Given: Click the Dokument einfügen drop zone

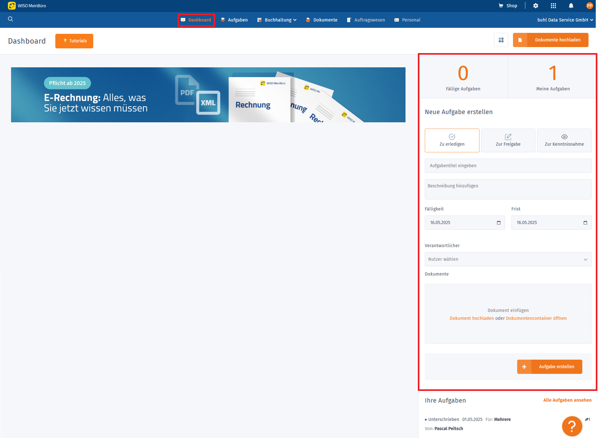Looking at the screenshot, I should pyautogui.click(x=508, y=314).
